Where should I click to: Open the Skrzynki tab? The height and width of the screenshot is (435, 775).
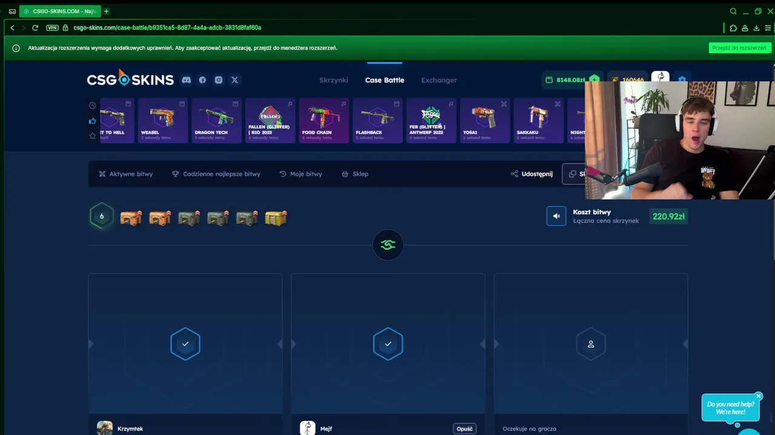(334, 80)
